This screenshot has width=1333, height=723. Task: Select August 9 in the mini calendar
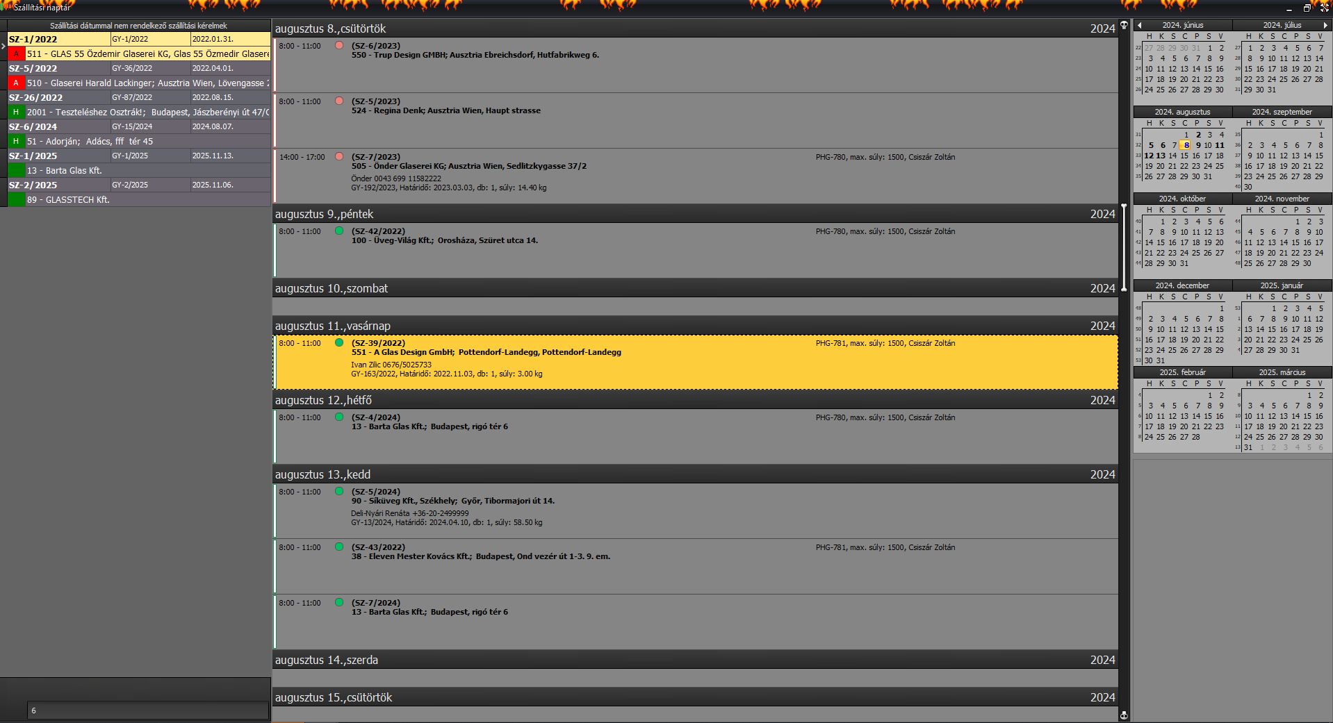tap(1198, 145)
